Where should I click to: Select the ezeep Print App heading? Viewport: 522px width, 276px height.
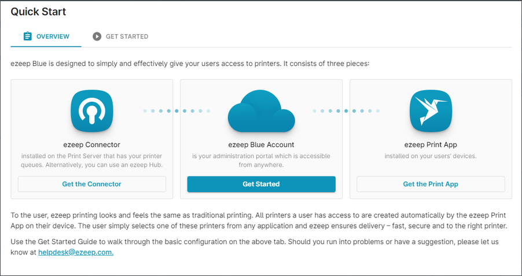431,145
